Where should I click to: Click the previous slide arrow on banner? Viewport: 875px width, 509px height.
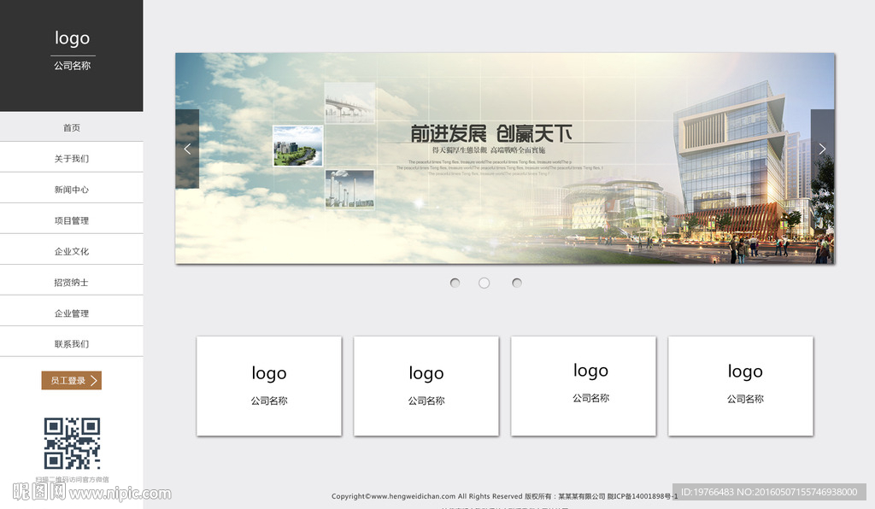(187, 149)
